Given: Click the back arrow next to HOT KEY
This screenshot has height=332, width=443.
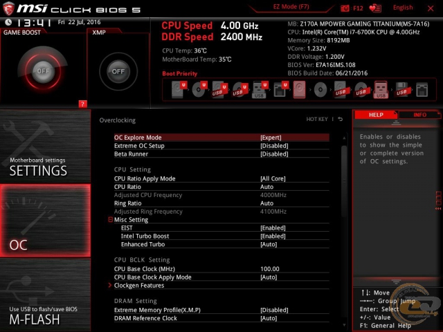Looking at the screenshot, I should (341, 119).
